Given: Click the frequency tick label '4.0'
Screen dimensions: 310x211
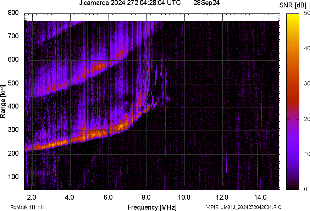Looking at the screenshot, I should [x=70, y=198].
